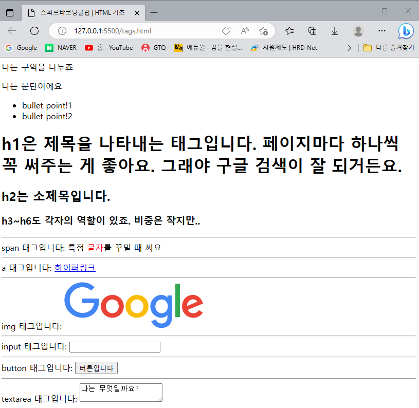
Task: Click the 하이퍼링크 link
Action: click(x=75, y=268)
